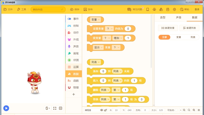Click the backpack icon in toolbar
The width and height of the screenshot is (204, 115).
(x=168, y=9)
